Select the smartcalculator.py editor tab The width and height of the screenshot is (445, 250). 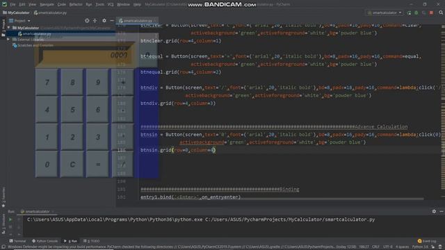[138, 21]
